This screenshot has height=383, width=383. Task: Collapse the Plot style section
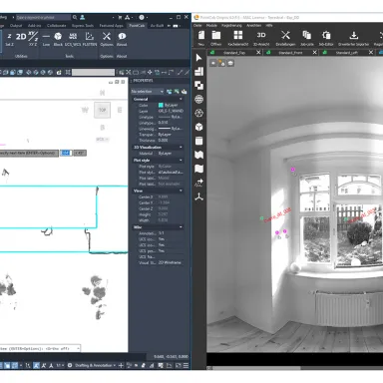181,160
